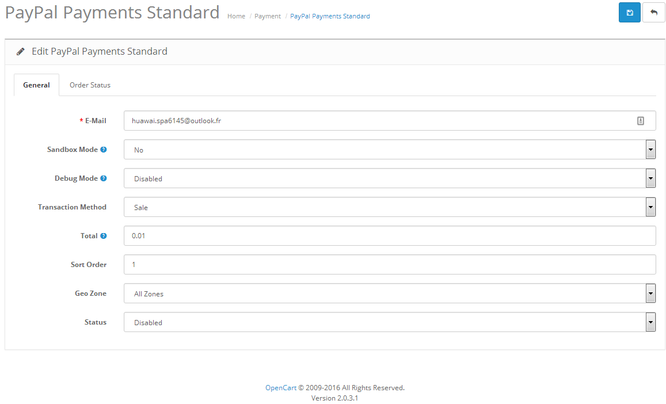Click the Geo Zone label
This screenshot has height=404, width=666.
90,293
